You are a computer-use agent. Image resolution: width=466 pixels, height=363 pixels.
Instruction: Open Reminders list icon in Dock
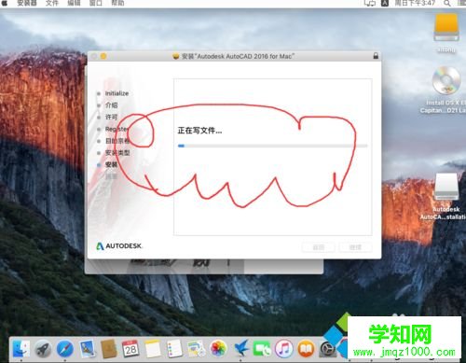pyautogui.click(x=174, y=349)
